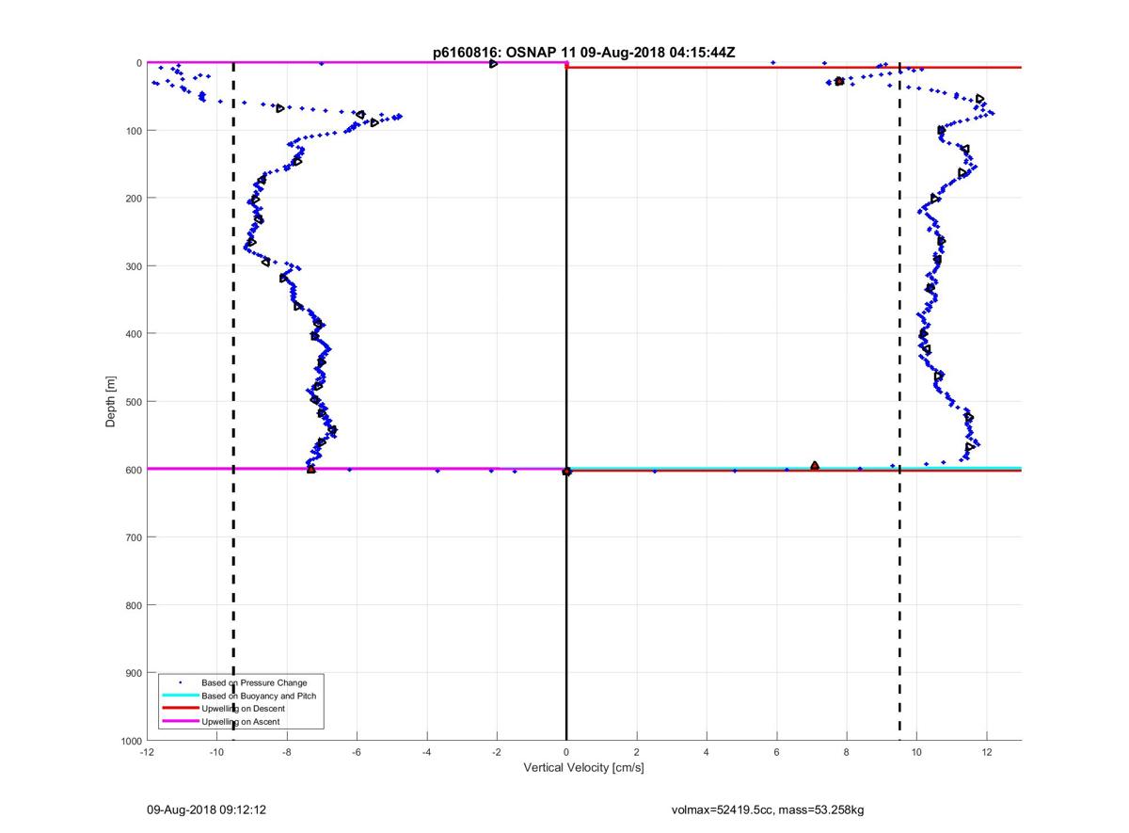Screen dimensions: 1129x833
Task: Click the red marker near 8 cm/s at 30 m depth
Action: (x=839, y=82)
